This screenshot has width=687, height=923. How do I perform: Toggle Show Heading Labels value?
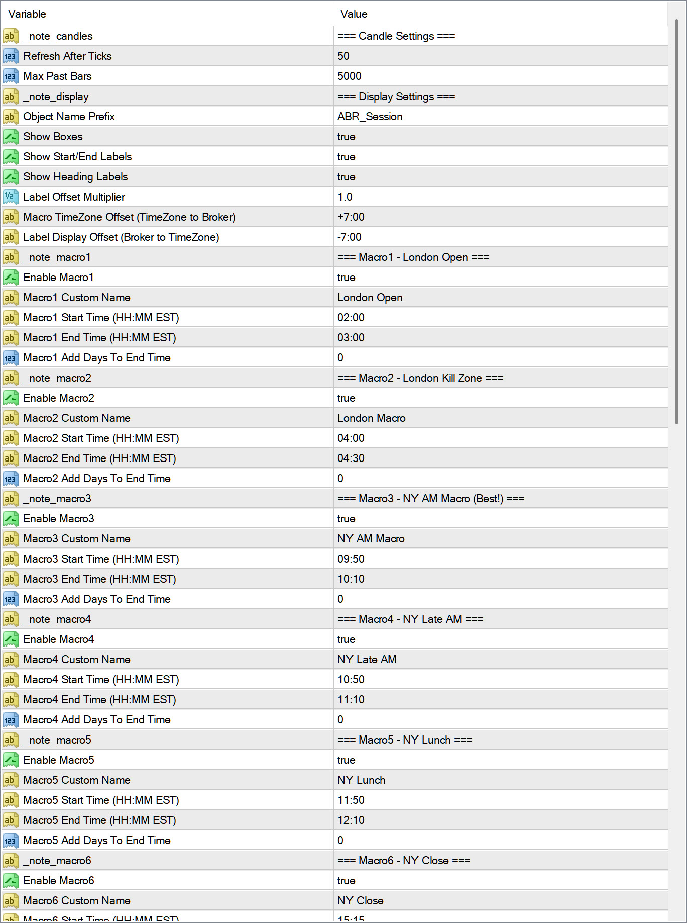click(347, 177)
